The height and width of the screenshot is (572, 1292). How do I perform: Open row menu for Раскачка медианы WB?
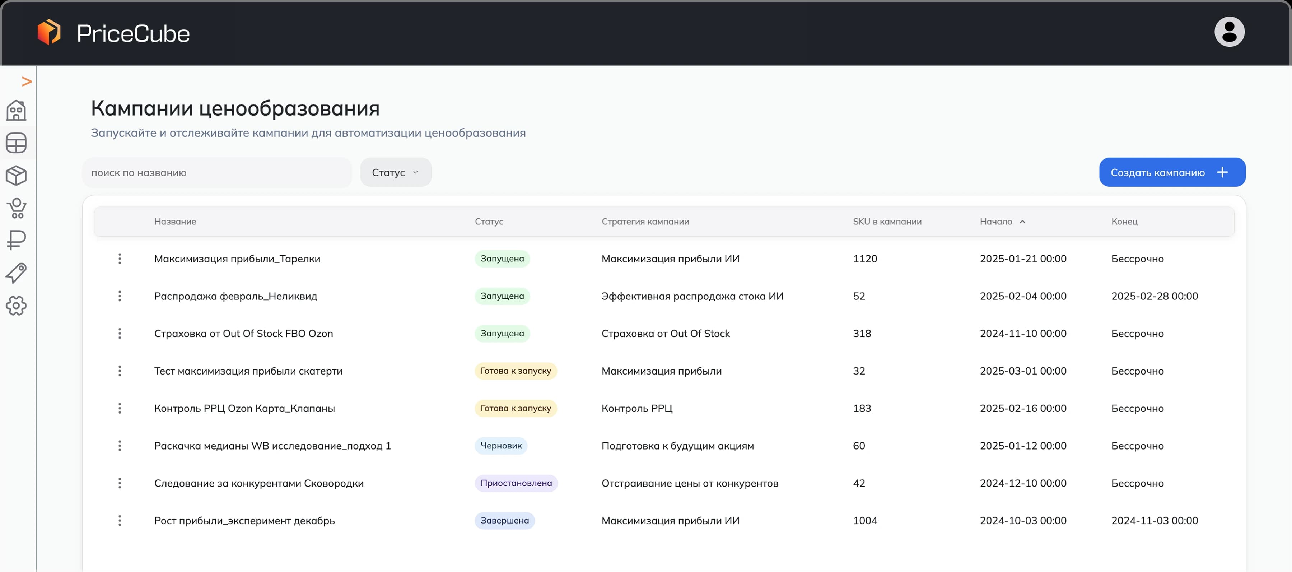[x=120, y=446]
